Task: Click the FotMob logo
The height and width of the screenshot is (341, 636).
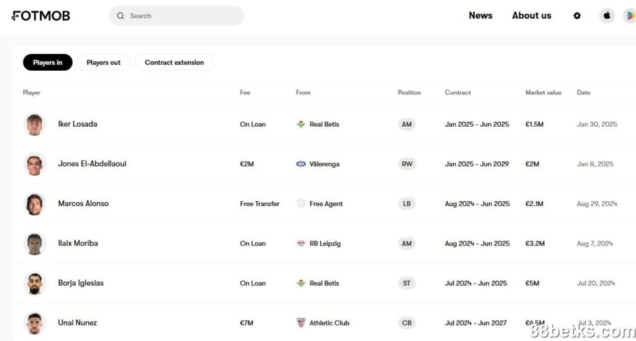Action: tap(41, 16)
